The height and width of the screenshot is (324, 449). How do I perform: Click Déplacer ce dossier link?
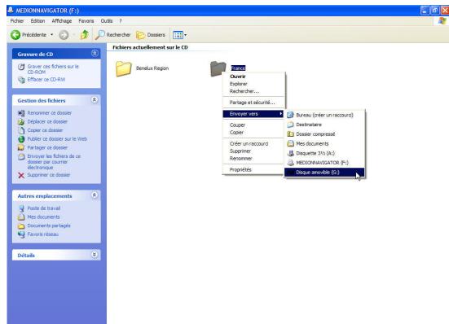point(47,121)
